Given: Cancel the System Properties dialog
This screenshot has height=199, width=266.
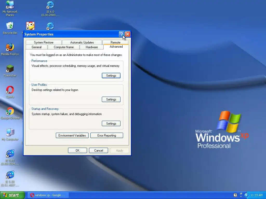Looking at the screenshot, I should coord(98,151).
